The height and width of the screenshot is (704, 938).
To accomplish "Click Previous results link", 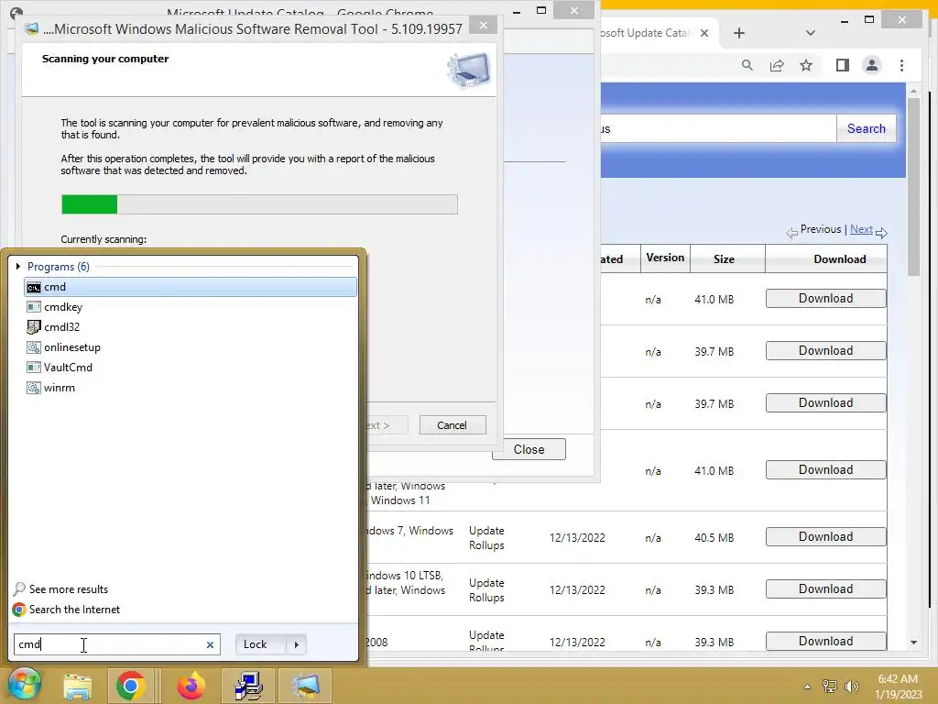I will coord(820,229).
